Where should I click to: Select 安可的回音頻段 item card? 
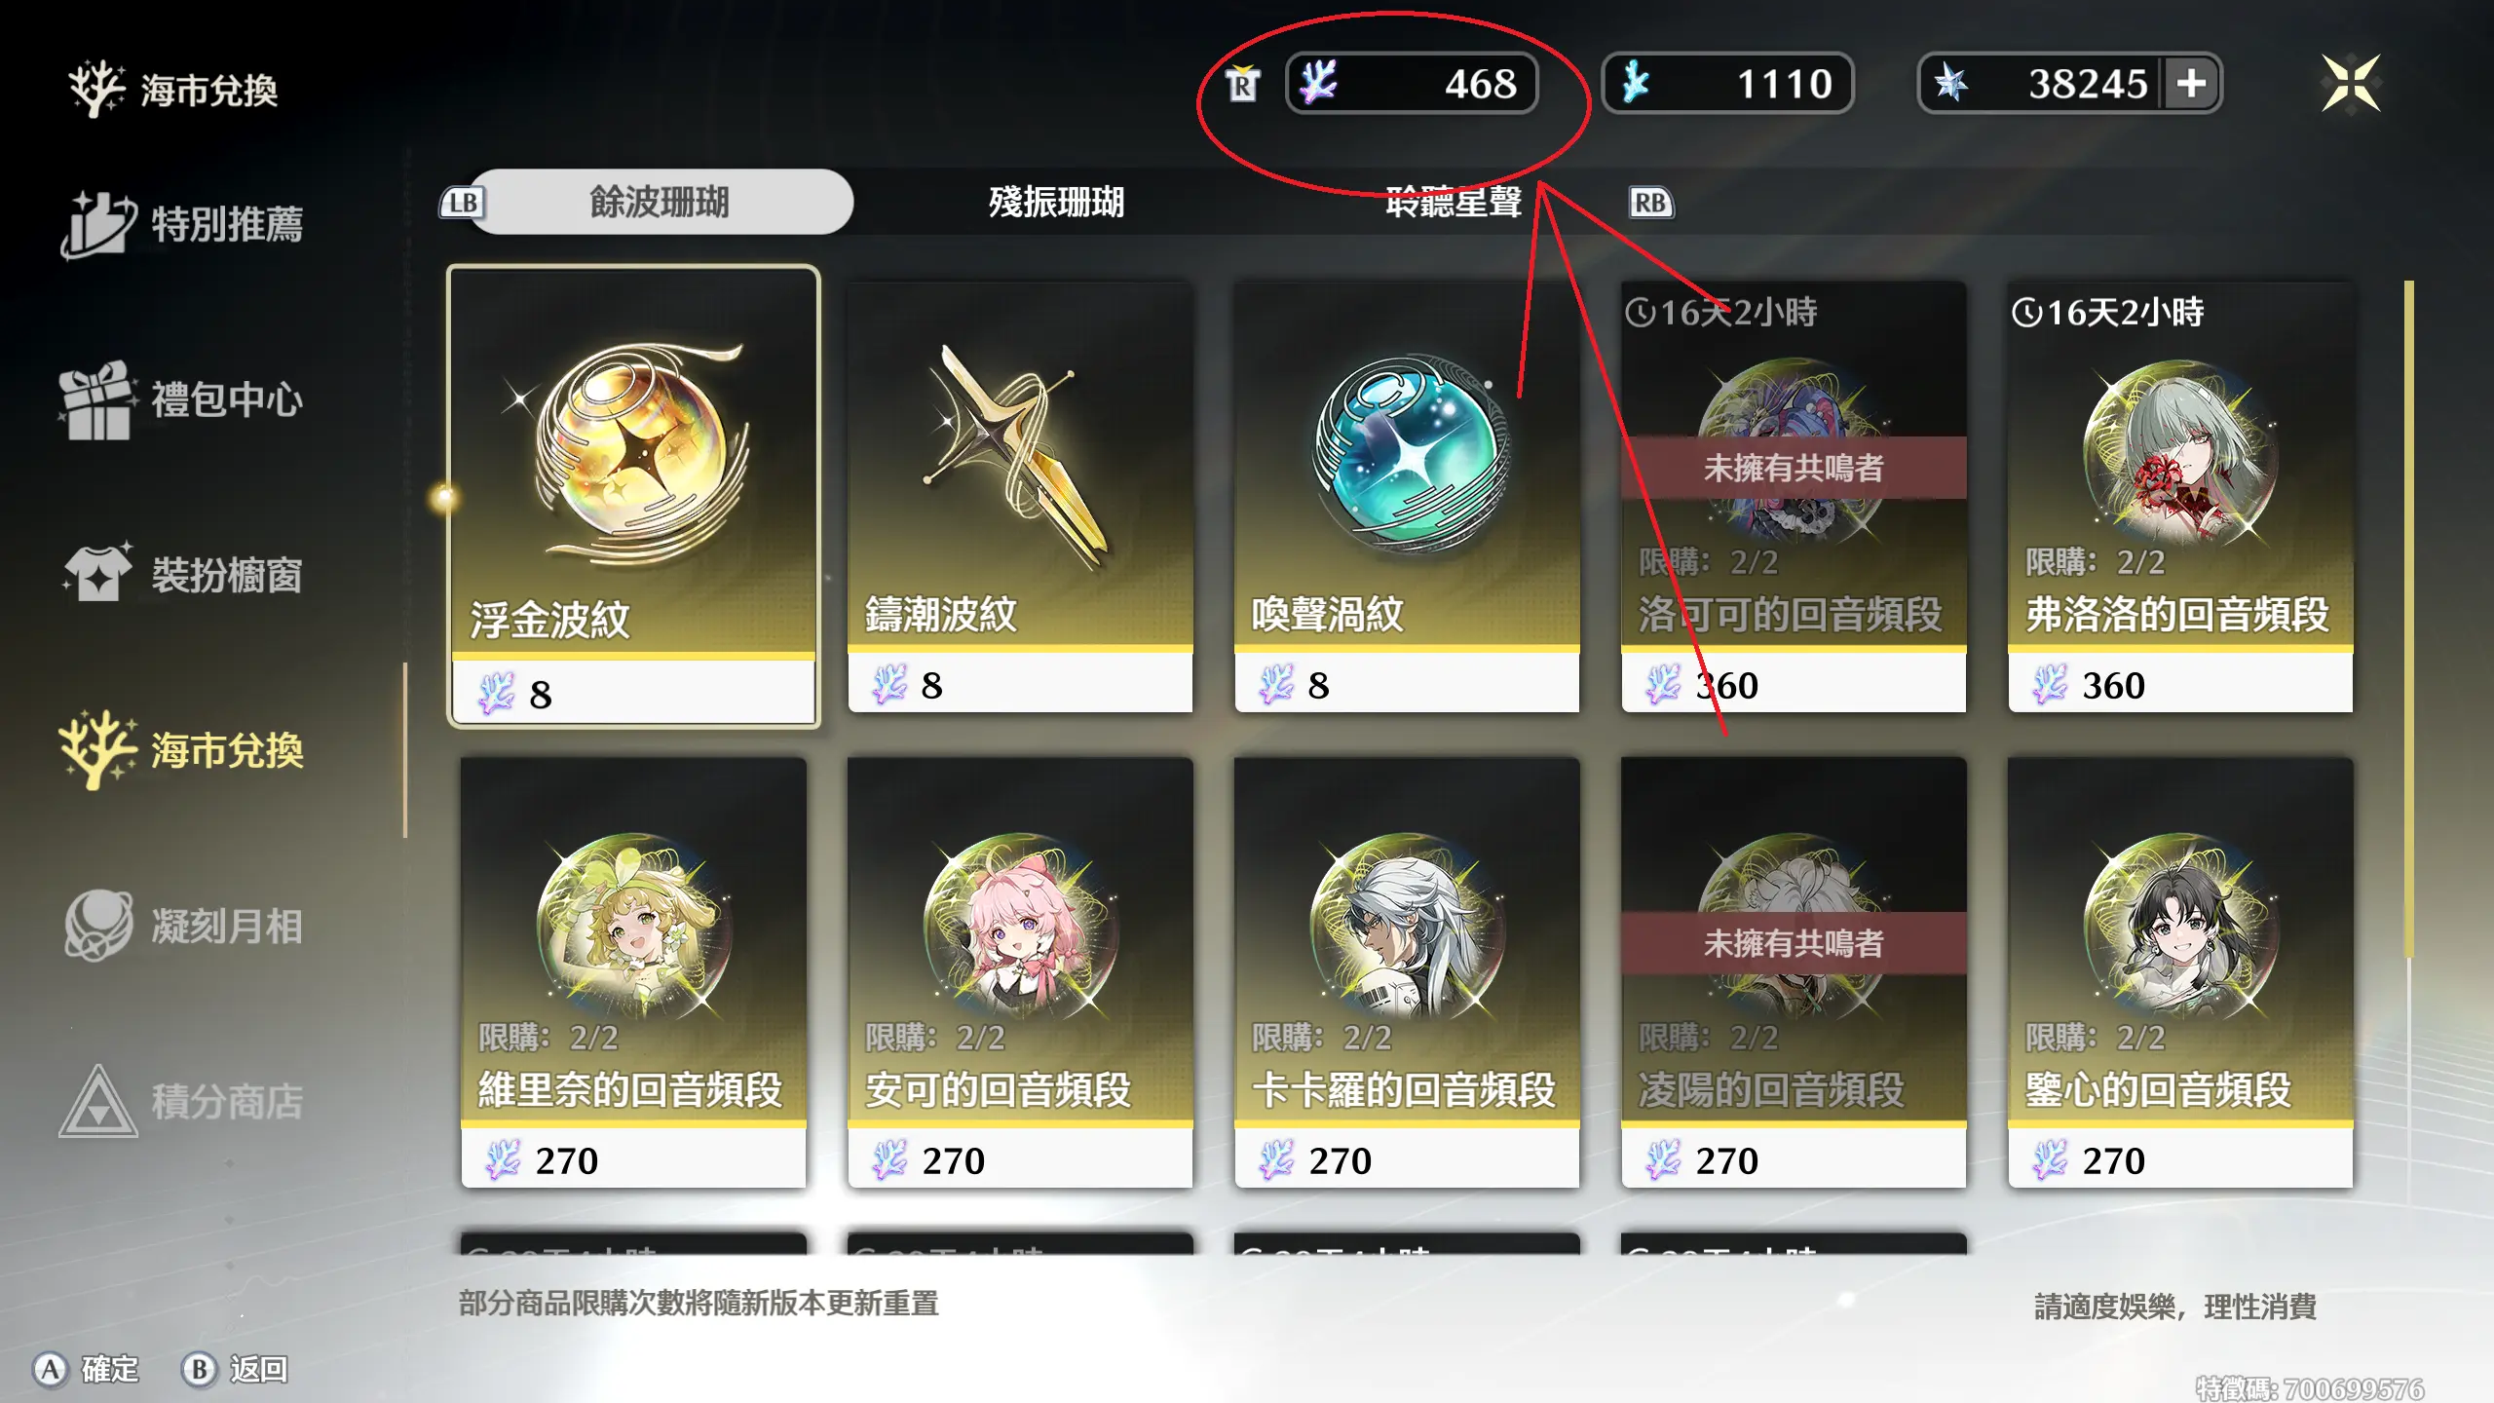[x=1020, y=972]
